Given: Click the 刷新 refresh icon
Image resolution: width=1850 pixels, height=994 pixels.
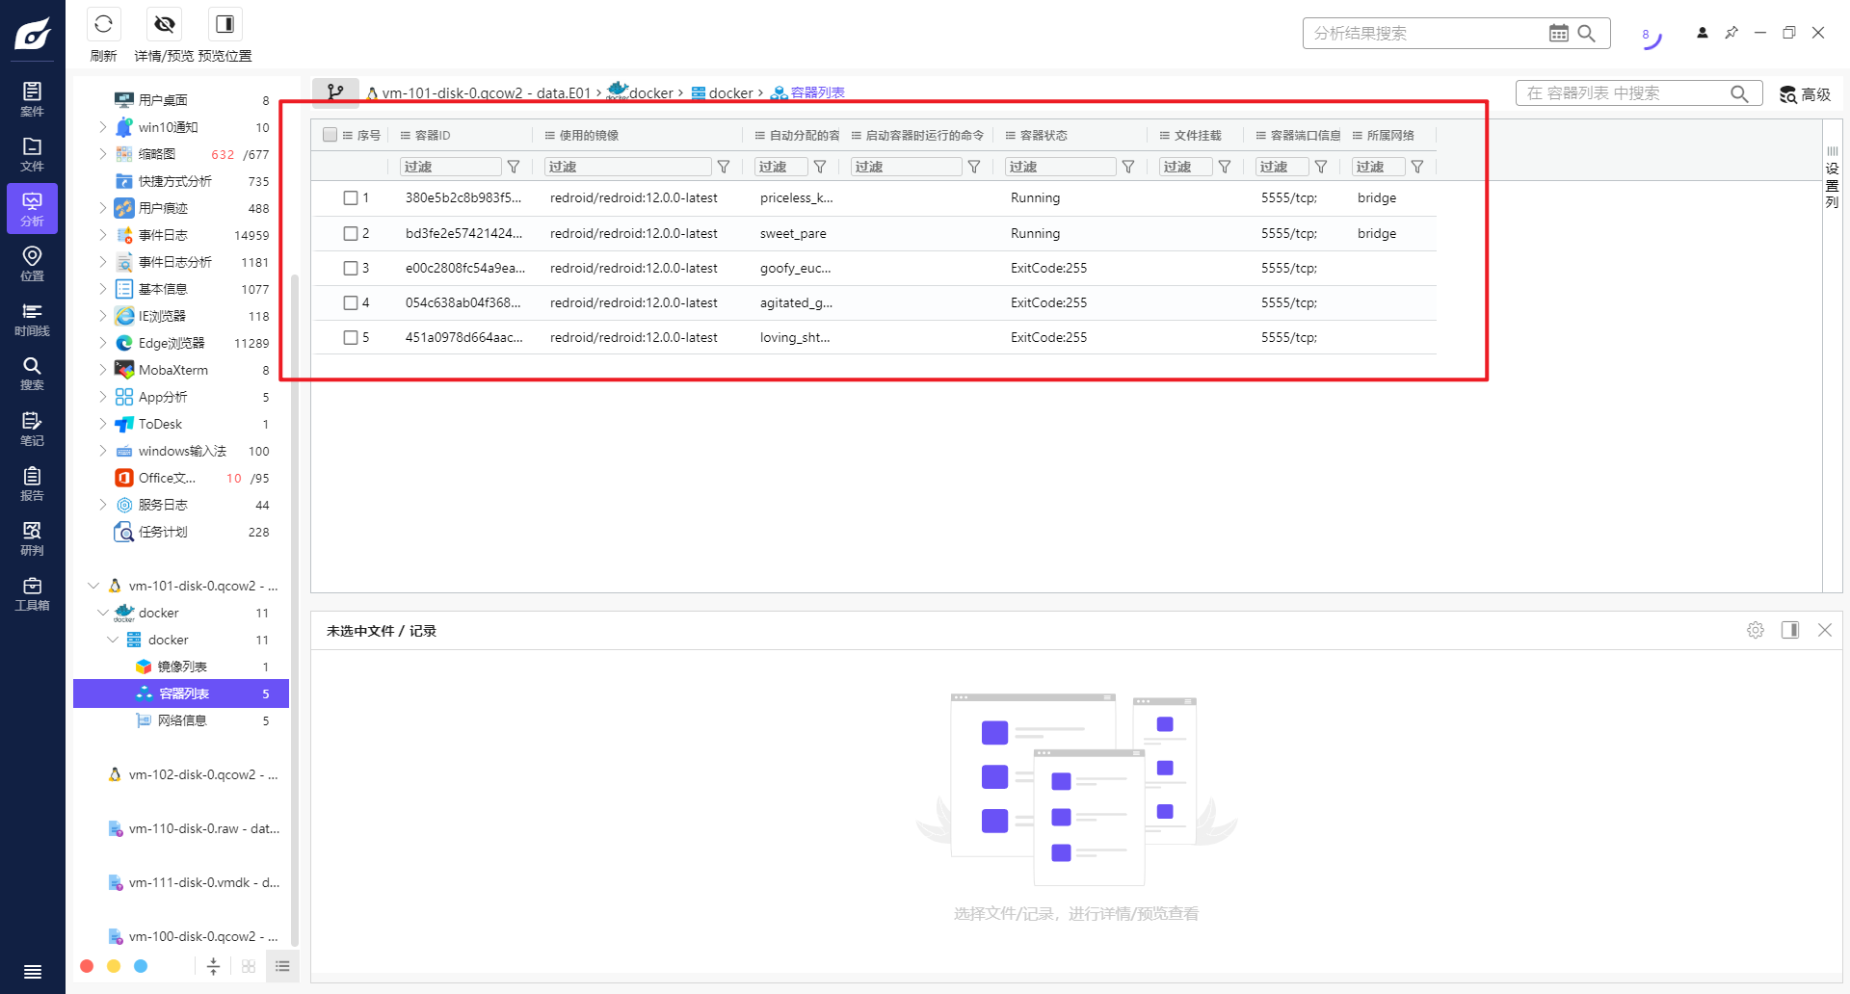Looking at the screenshot, I should tap(103, 24).
